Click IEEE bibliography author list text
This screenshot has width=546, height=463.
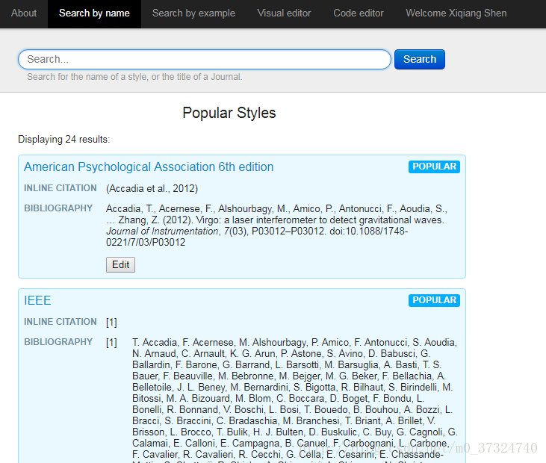coord(294,399)
